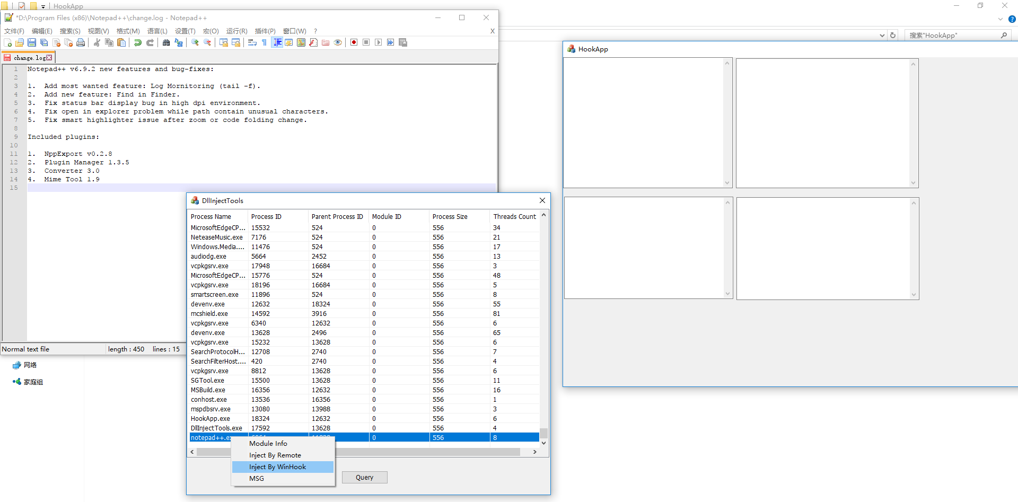Select 家庭组 in the Explorer navigation pane
This screenshot has height=502, width=1018.
28,382
